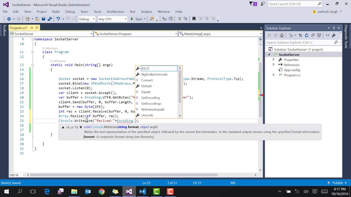This screenshot has height=197, width=351.
Task: Open the Start debug target dropdown arrow
Action: 145,19
